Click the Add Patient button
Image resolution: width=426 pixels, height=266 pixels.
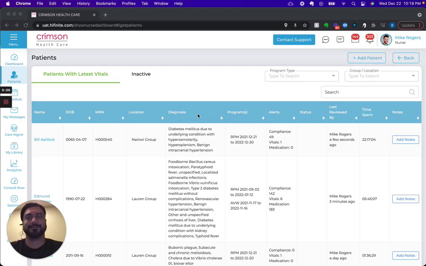pyautogui.click(x=367, y=58)
